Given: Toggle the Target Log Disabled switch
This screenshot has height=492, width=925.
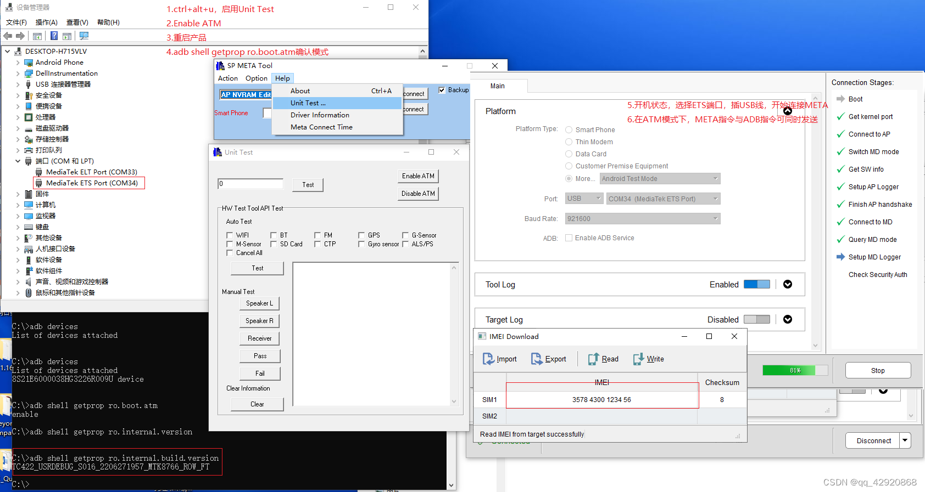Looking at the screenshot, I should coord(757,319).
